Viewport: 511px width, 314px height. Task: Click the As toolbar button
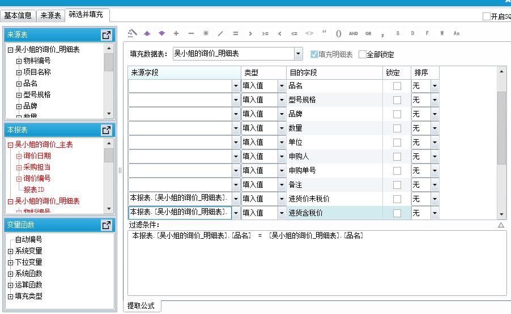point(457,33)
